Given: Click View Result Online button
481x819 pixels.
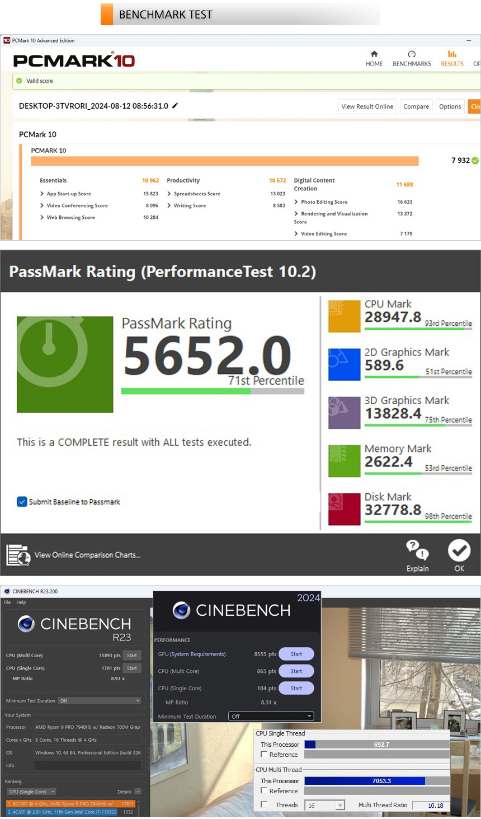Looking at the screenshot, I should 367,106.
